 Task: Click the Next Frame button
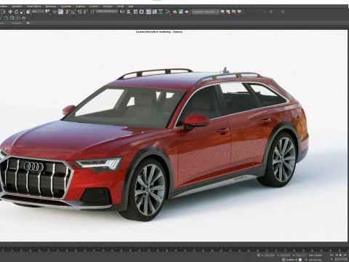coord(345,255)
